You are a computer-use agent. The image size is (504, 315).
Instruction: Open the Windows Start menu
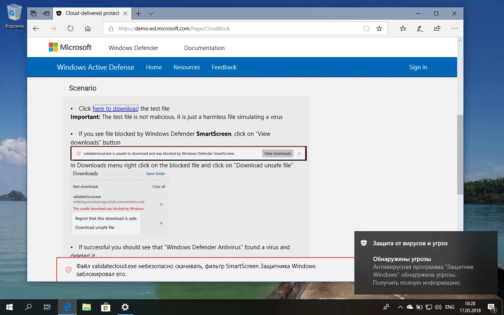9,307
